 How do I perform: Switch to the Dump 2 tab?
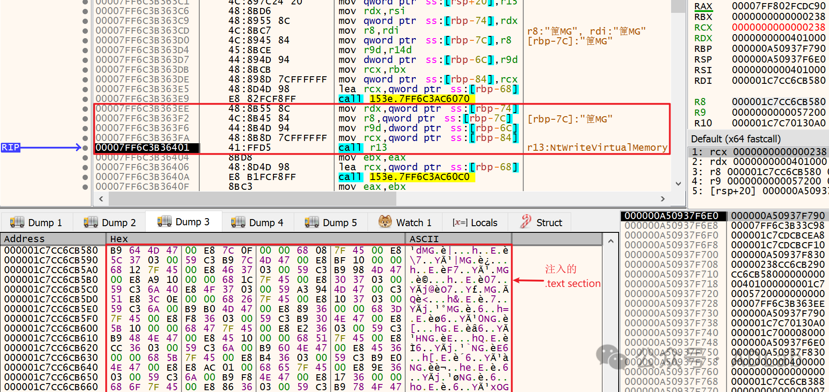(x=110, y=222)
